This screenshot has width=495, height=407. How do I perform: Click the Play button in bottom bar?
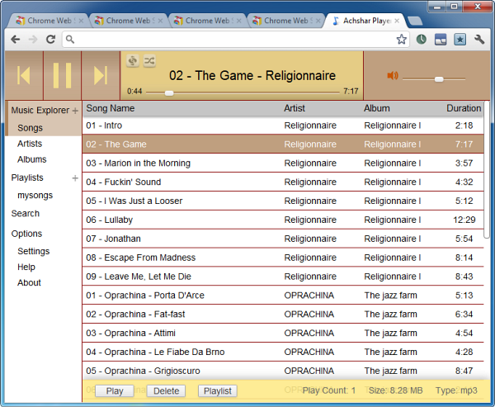[x=115, y=390]
